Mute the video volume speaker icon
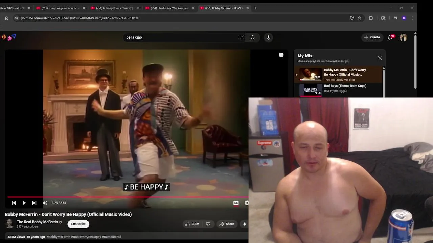The width and height of the screenshot is (433, 243). point(45,203)
